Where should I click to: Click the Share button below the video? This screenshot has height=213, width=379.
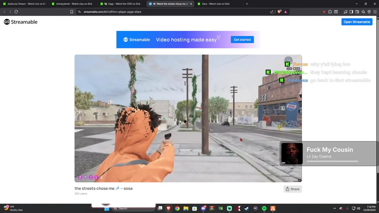tap(293, 189)
